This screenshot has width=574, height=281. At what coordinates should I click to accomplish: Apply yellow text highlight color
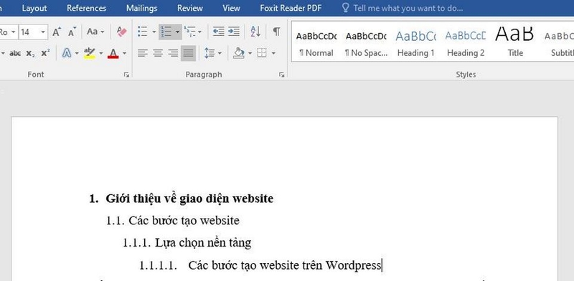click(x=89, y=54)
